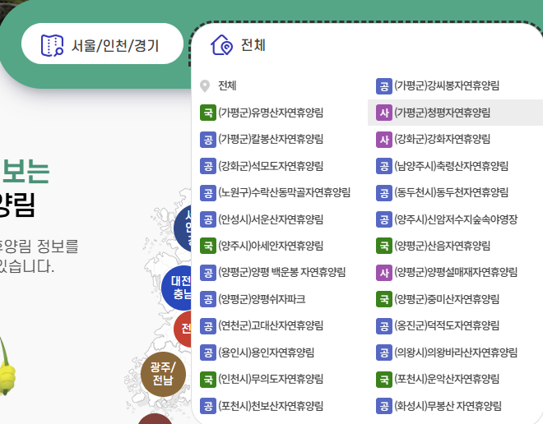Image resolution: width=543 pixels, height=424 pixels.
Task: Click 공 badge of 용인자연휴양림
Action: [x=208, y=353]
